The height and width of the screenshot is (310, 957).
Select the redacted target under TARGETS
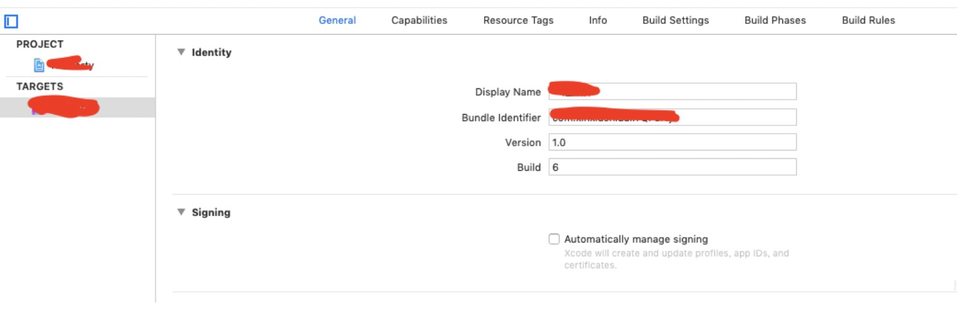(x=78, y=107)
